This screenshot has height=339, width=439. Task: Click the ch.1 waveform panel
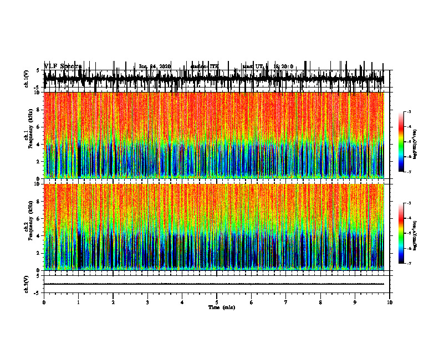click(x=216, y=79)
